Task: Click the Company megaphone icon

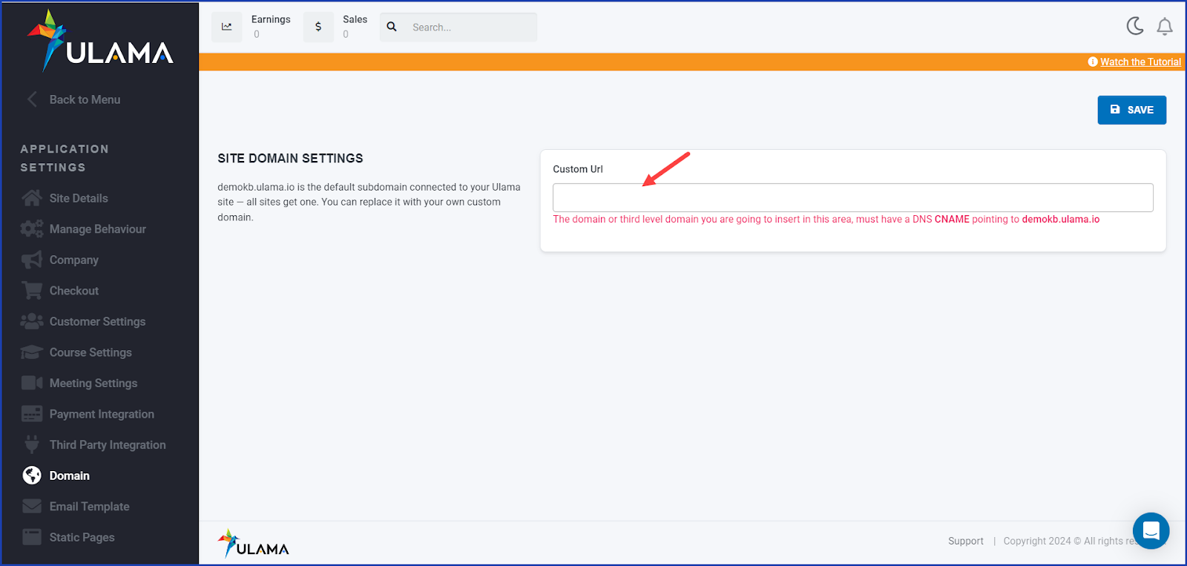Action: coord(32,260)
